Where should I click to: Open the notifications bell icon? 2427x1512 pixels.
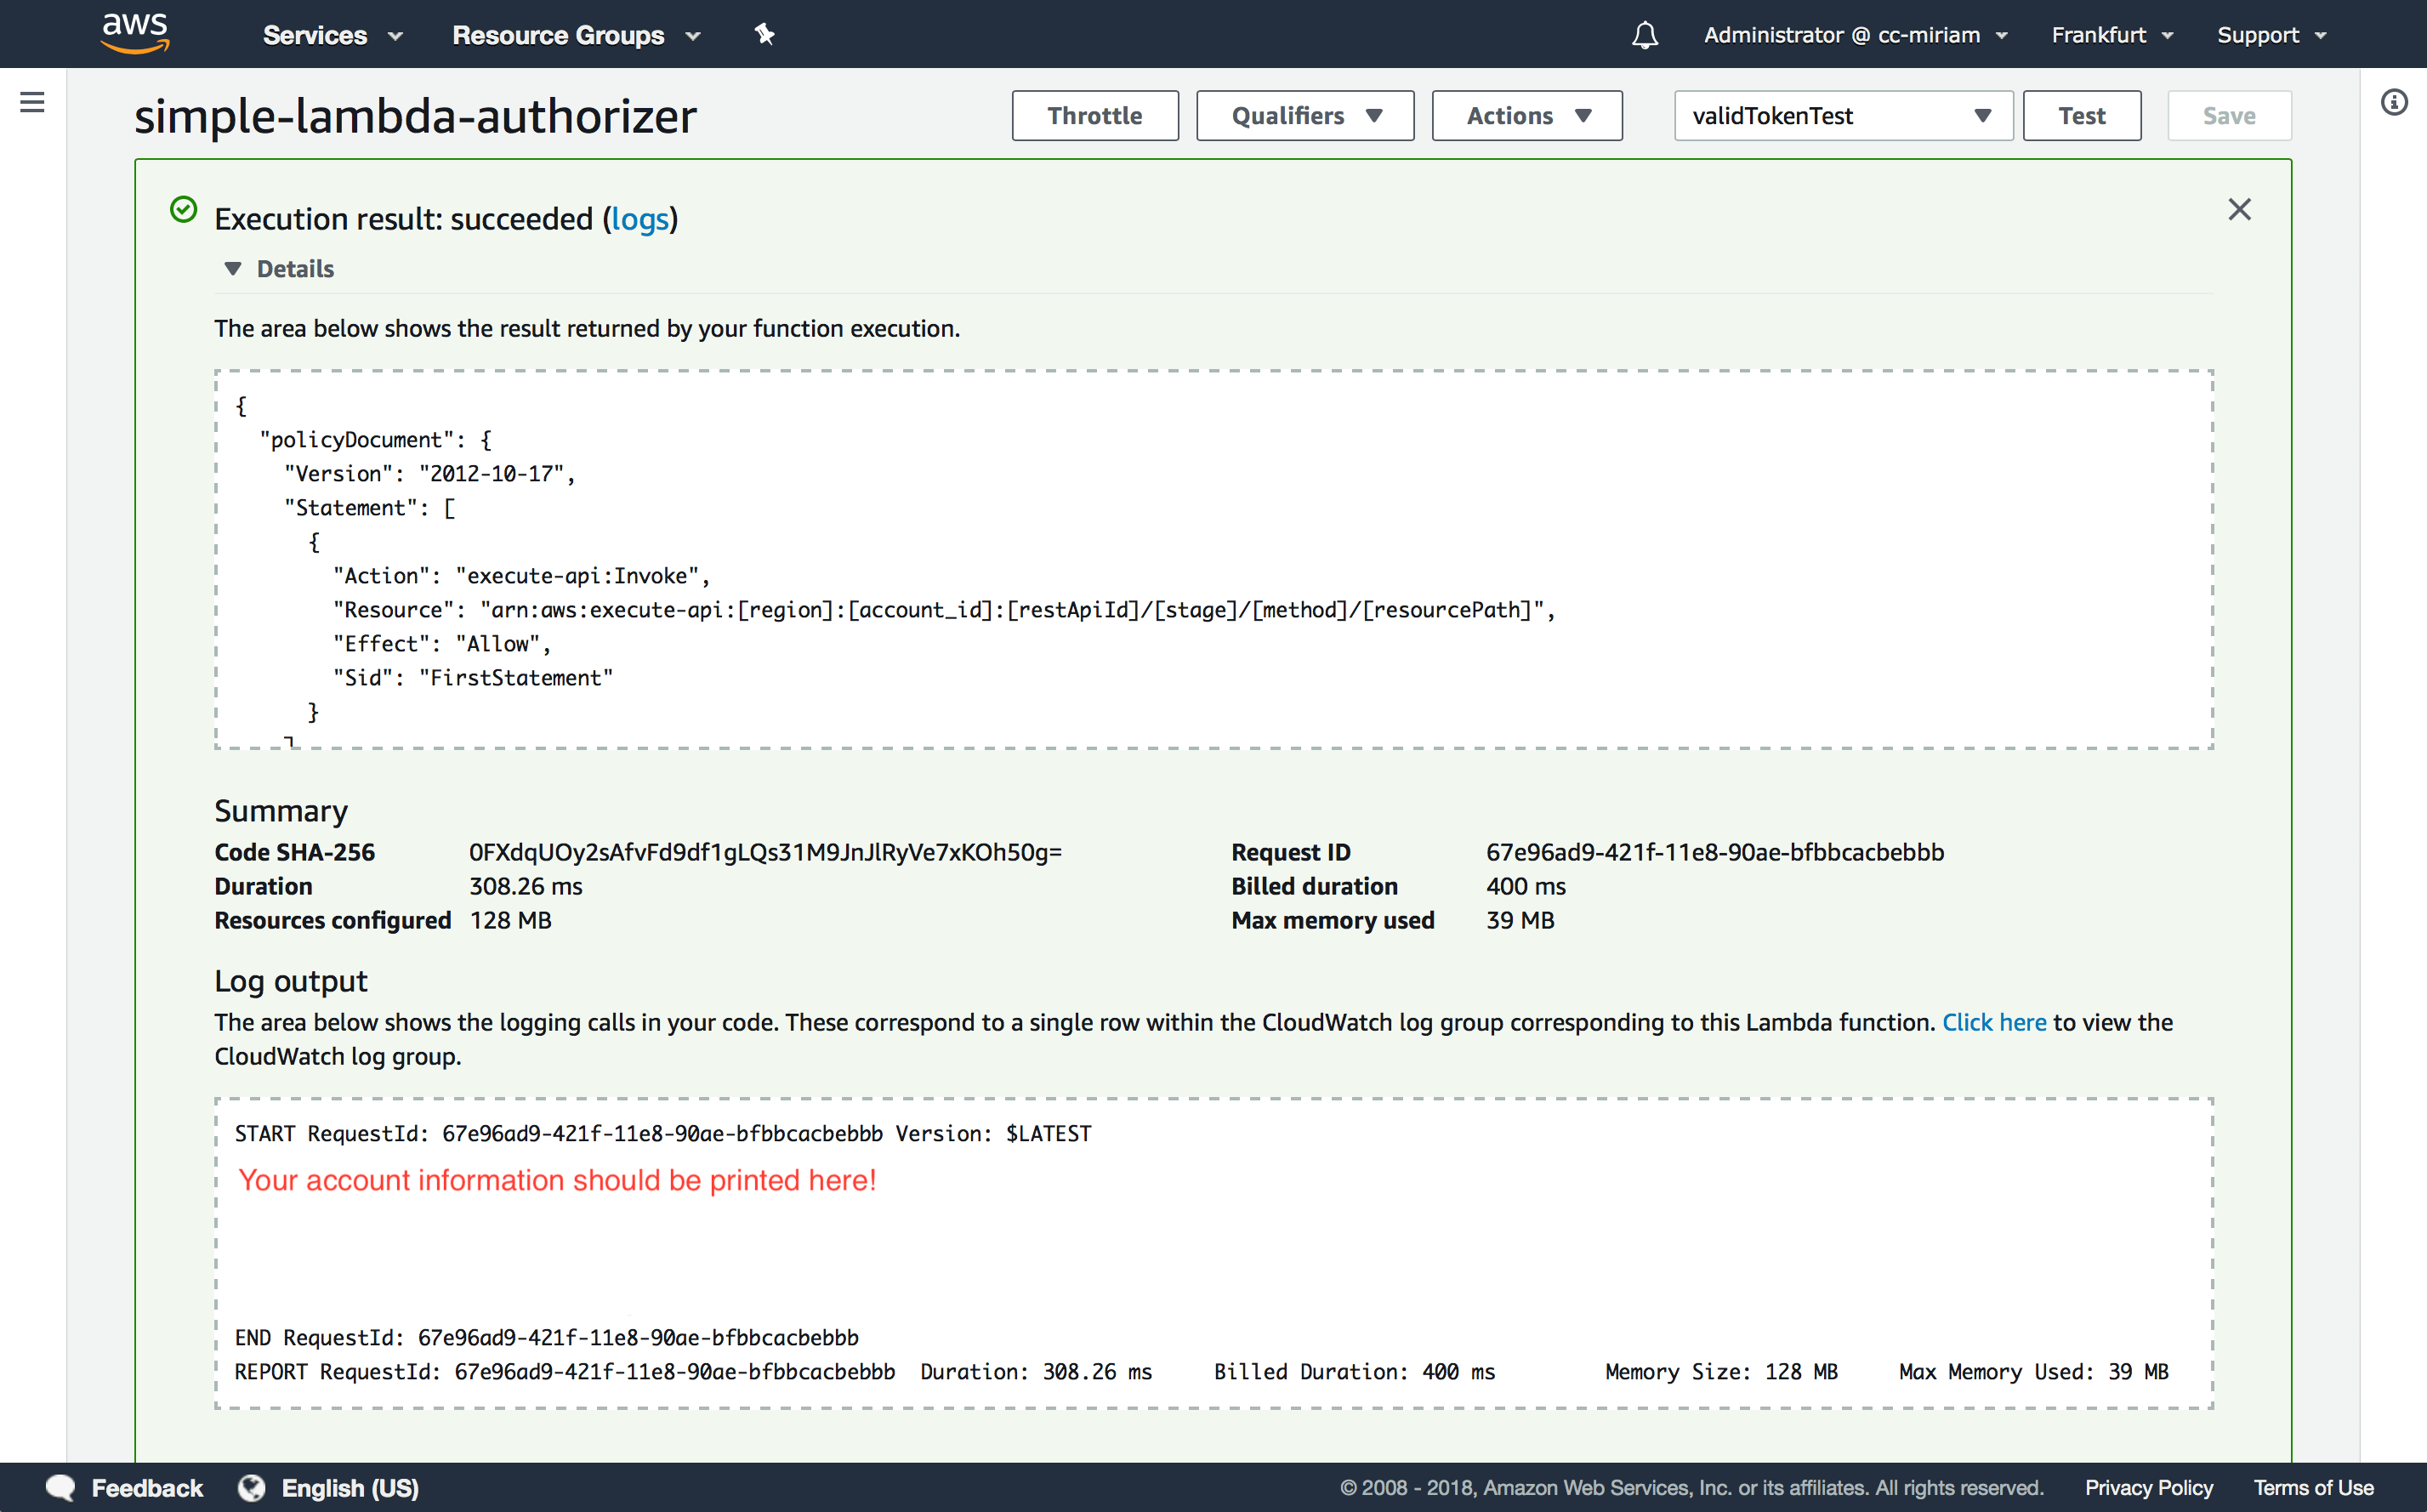[1645, 36]
